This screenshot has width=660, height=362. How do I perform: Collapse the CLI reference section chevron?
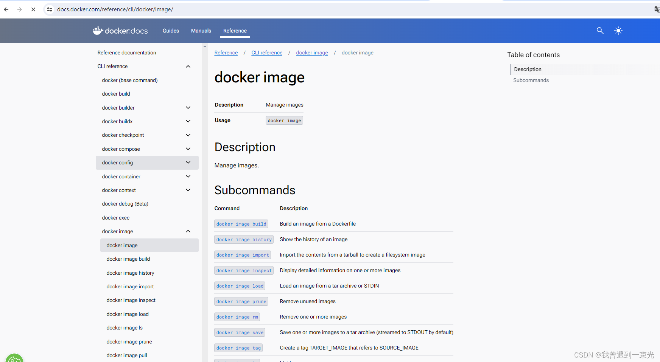[x=188, y=67]
